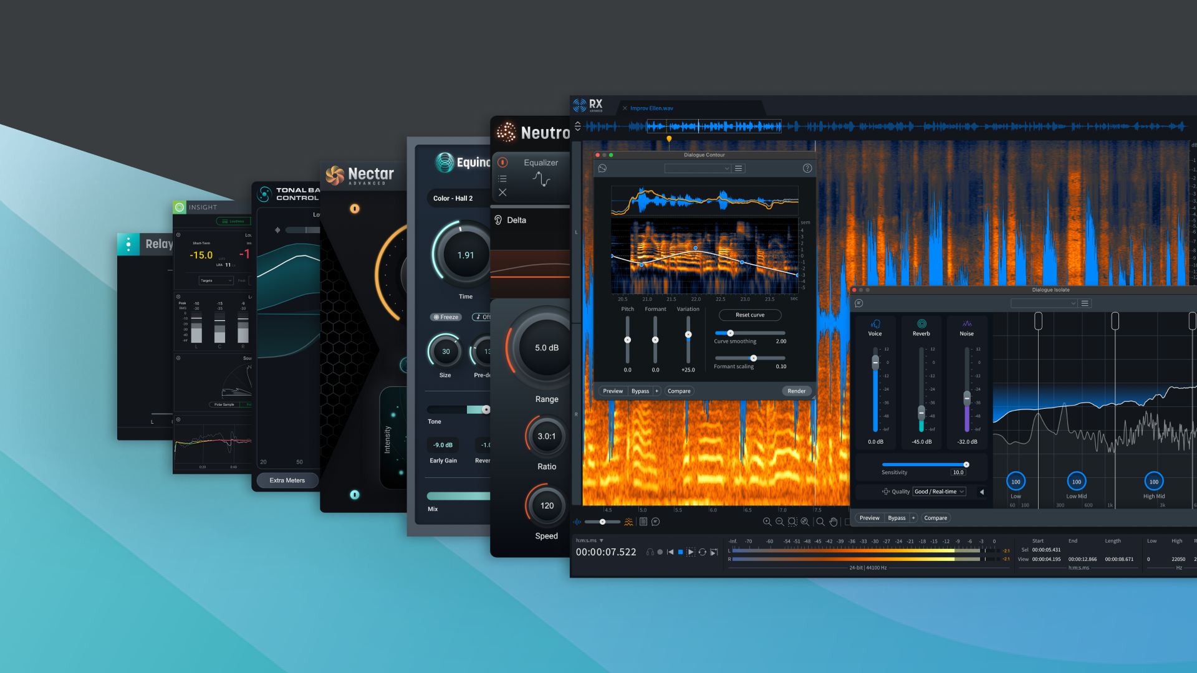
Task: Open Dialogue Isolate preset menu icon
Action: tap(1085, 303)
